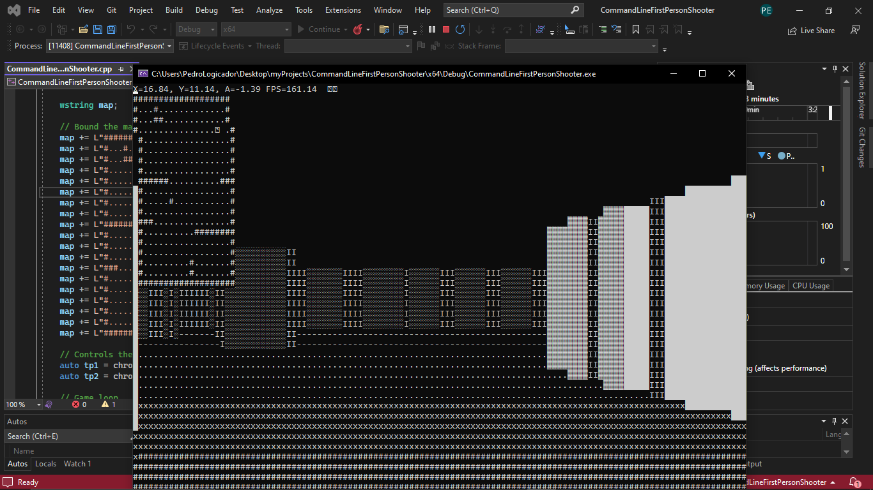Screen dimensions: 873x490
Task: Open the Extensions menu
Action: click(x=343, y=10)
